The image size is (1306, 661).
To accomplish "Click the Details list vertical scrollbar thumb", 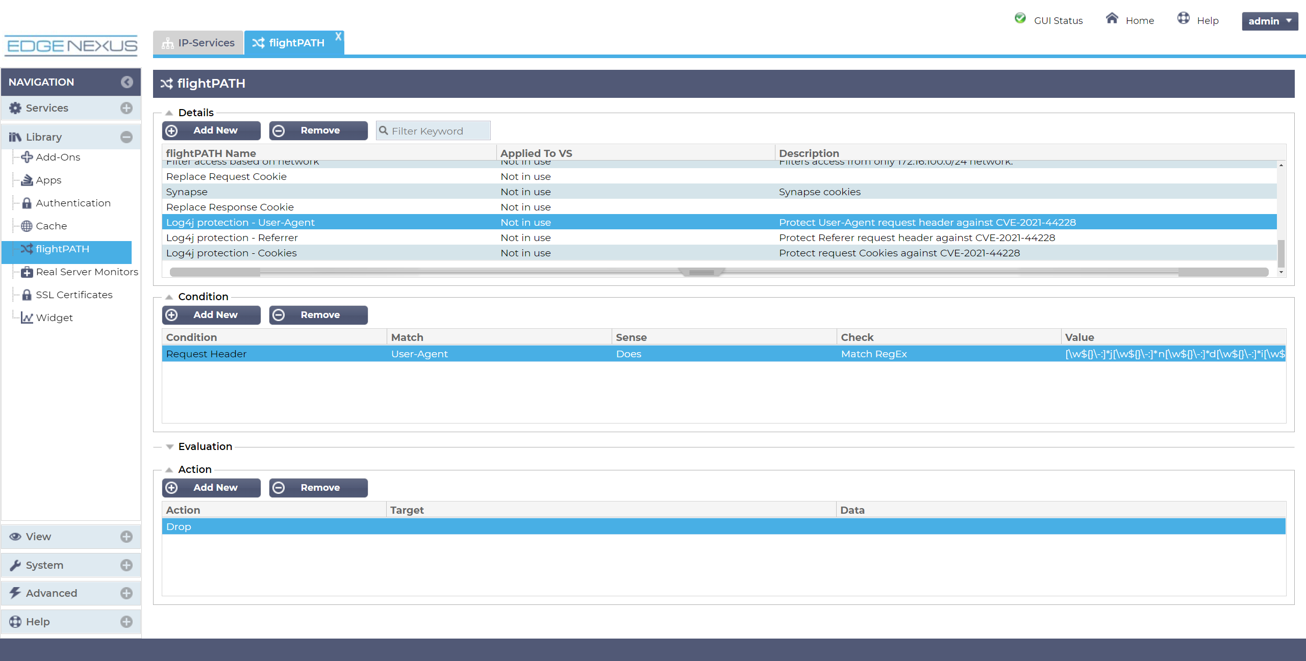I will click(x=1281, y=253).
